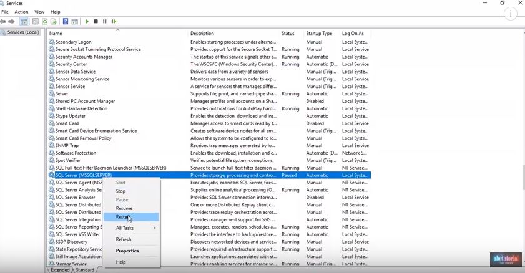The height and width of the screenshot is (273, 525).
Task: Click the gear icon beside Security Center
Action: (x=52, y=64)
